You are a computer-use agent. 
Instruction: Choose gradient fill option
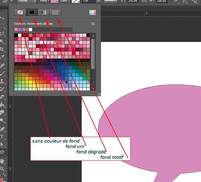click(43, 12)
